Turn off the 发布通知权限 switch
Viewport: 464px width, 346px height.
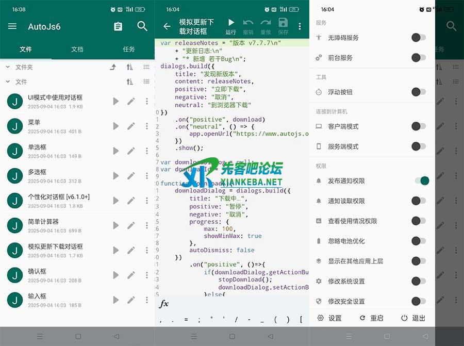coord(421,180)
